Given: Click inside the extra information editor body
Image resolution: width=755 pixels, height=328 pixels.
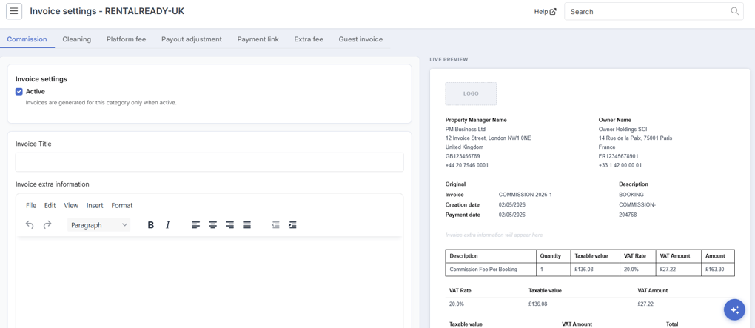Looking at the screenshot, I should coord(209,282).
